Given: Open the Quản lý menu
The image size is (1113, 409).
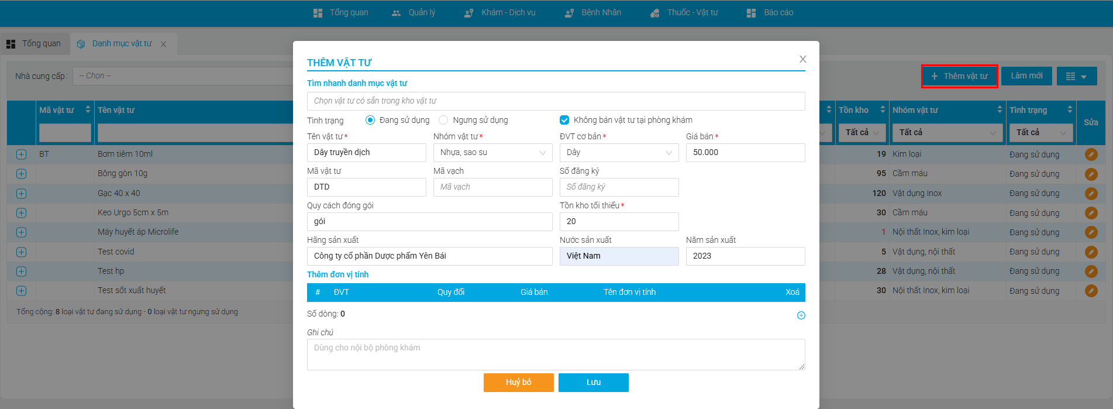Looking at the screenshot, I should coord(414,12).
